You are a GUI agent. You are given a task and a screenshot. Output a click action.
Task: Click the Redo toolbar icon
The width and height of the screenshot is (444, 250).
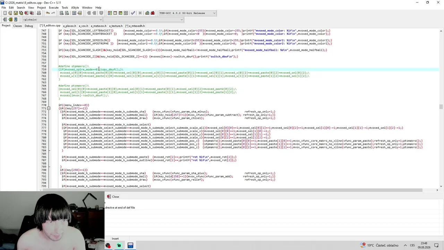[x=53, y=13]
